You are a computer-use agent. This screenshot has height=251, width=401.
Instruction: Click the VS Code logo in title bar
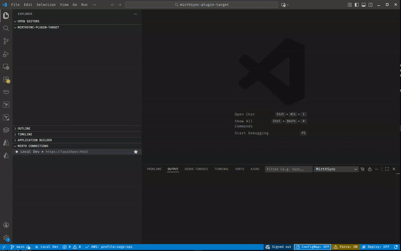click(5, 4)
